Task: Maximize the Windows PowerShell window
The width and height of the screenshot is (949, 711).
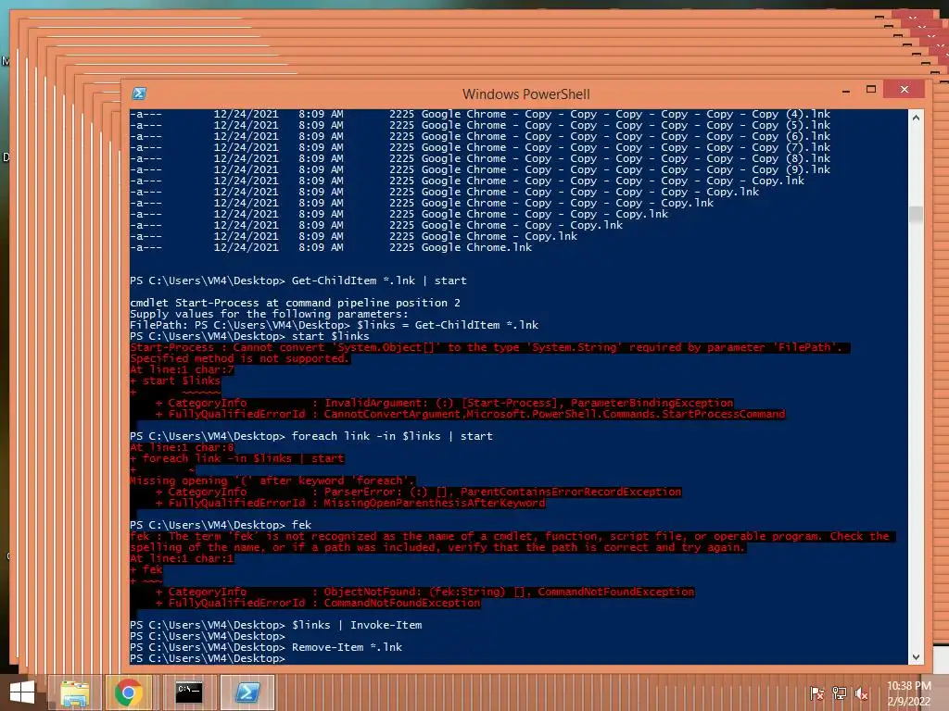Action: coord(871,90)
